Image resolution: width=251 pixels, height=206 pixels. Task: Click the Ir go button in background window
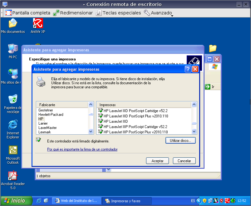point(210,87)
